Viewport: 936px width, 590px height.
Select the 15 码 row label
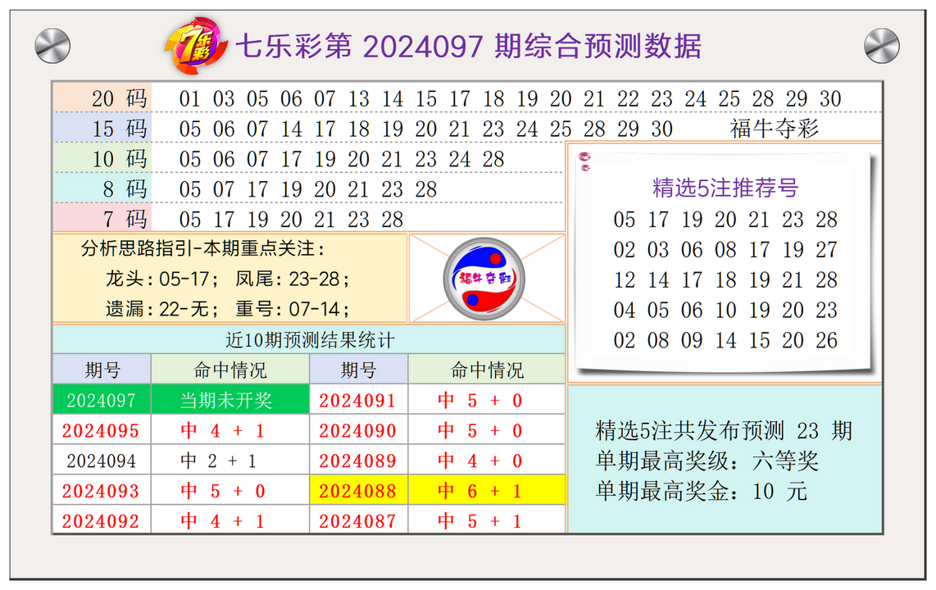102,129
